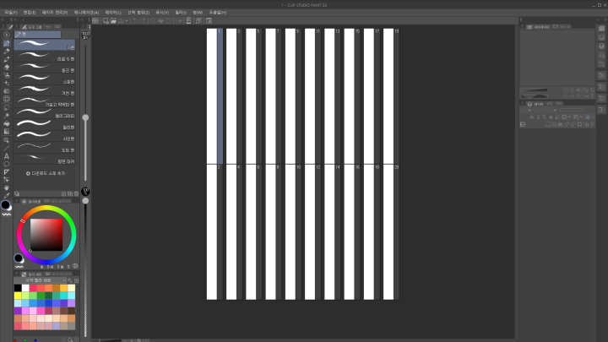Select the Text tool (A icon)
The image size is (608, 342).
[7, 155]
